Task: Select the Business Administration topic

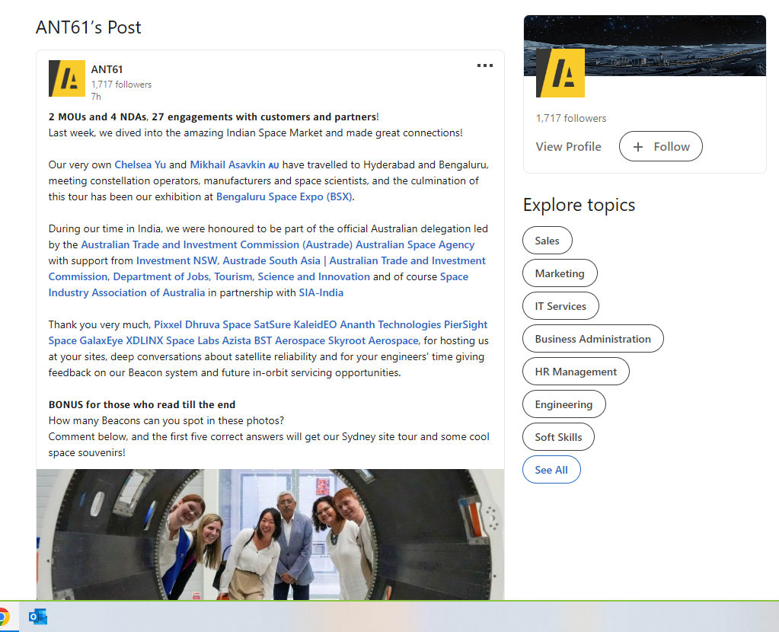Action: pos(592,339)
